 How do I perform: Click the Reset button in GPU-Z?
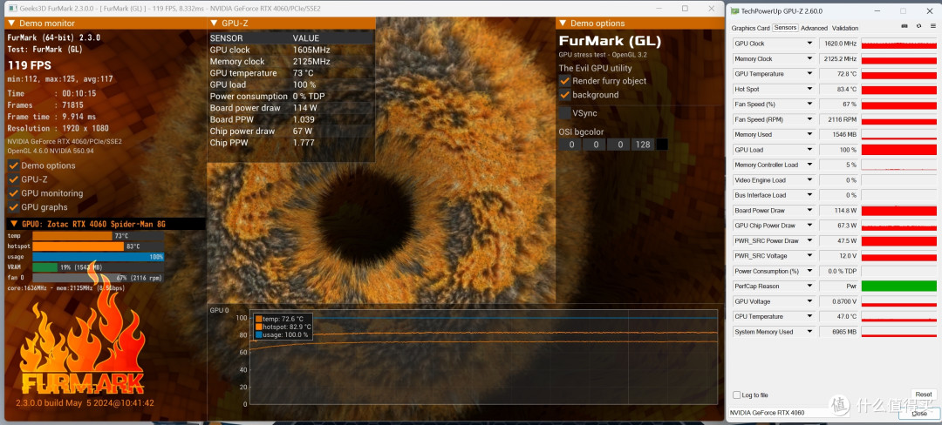pos(924,395)
